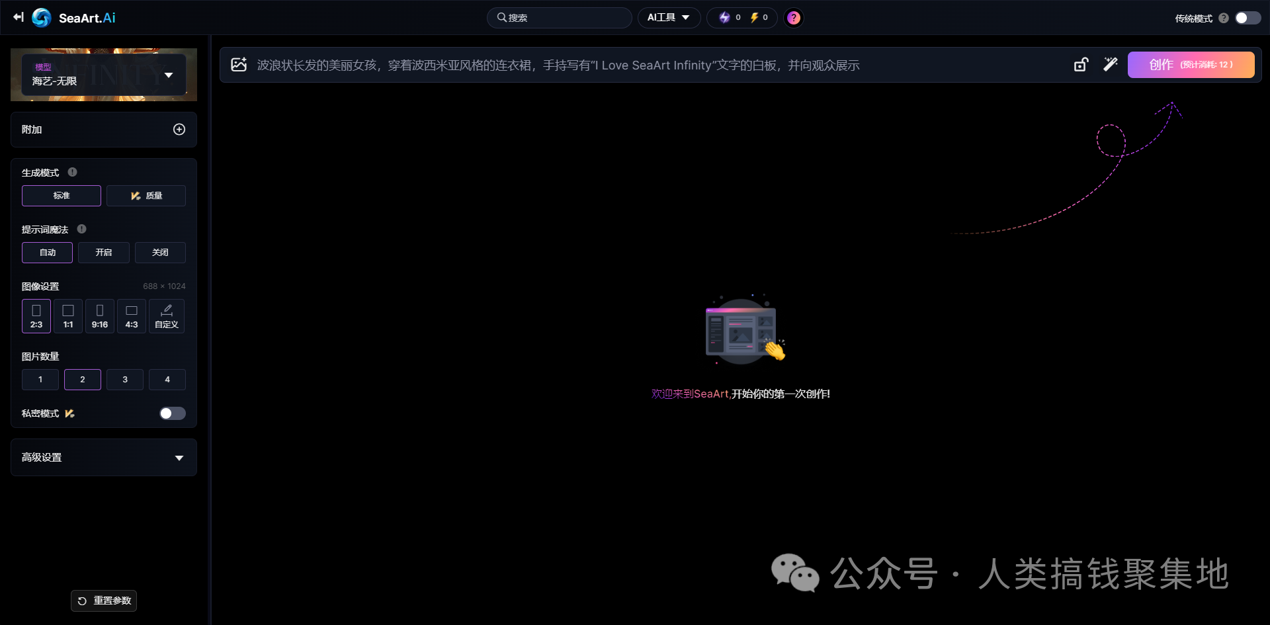
Task: Switch to 质量 generation mode
Action: pyautogui.click(x=146, y=195)
